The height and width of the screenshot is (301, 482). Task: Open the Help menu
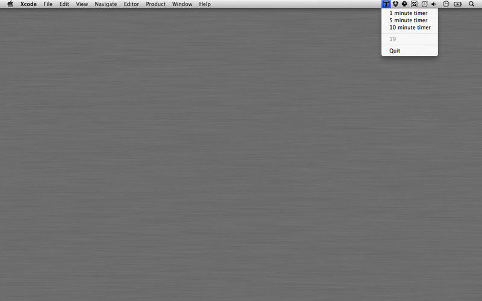point(205,4)
